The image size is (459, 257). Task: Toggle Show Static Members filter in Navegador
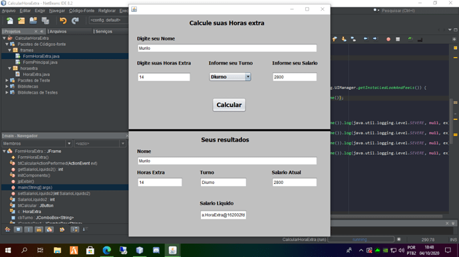29,230
